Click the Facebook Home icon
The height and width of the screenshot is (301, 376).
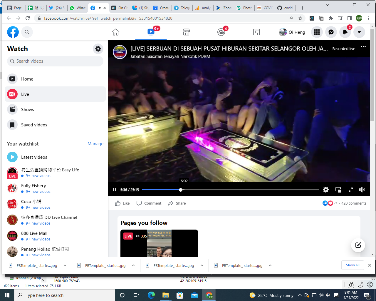click(116, 32)
